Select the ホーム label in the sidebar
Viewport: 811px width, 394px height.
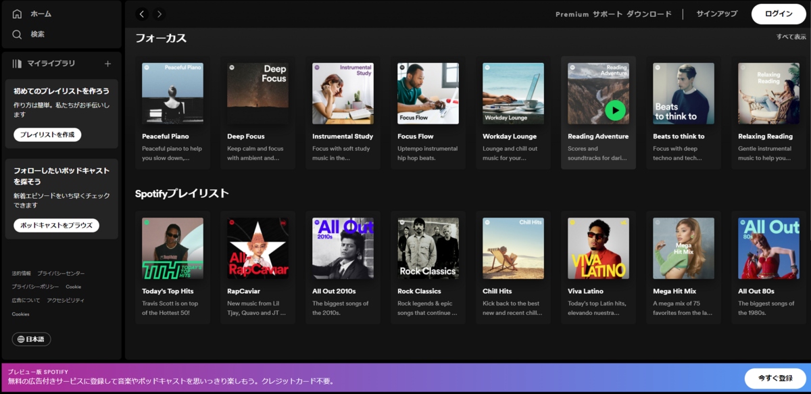pyautogui.click(x=41, y=14)
